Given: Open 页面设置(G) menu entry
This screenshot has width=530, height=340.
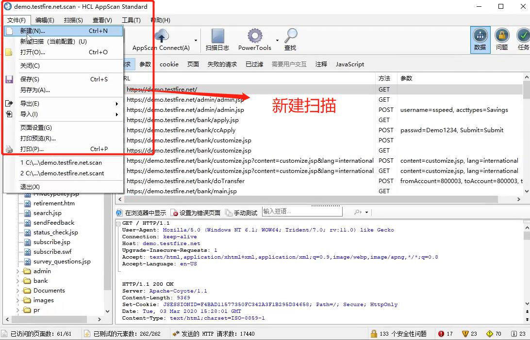Looking at the screenshot, I should tap(64, 128).
